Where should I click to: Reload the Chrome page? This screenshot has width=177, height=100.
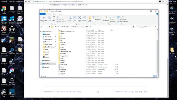[32, 1]
